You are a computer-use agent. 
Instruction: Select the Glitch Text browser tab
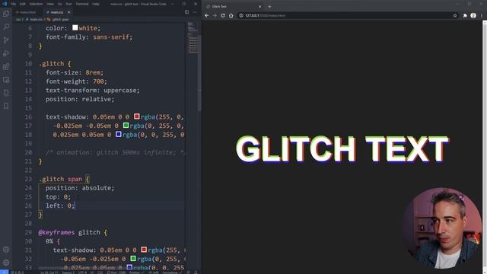(x=234, y=7)
